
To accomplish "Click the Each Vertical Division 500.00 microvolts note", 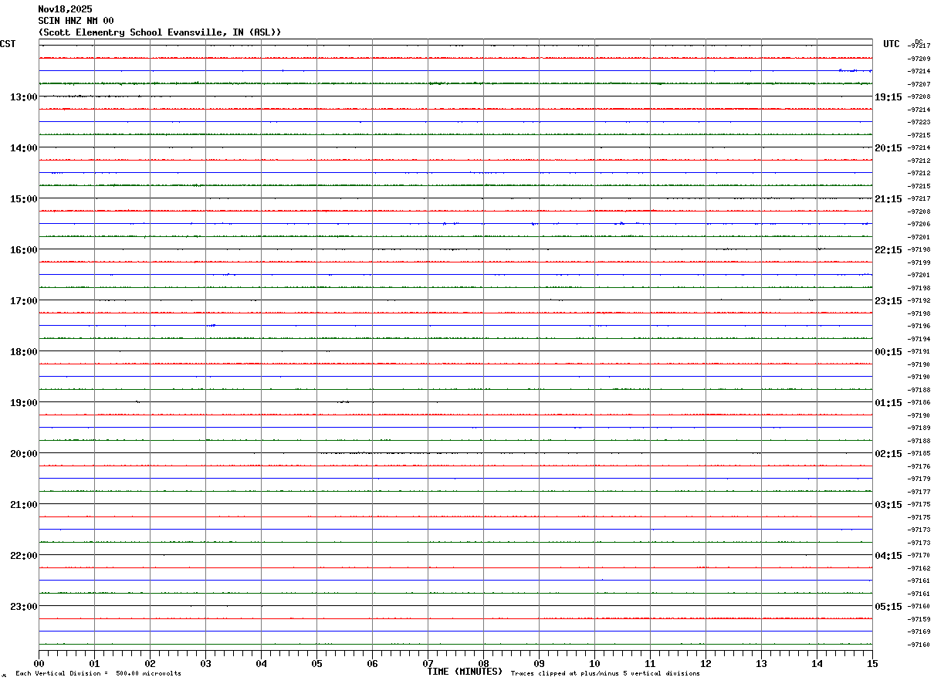I will [98, 674].
